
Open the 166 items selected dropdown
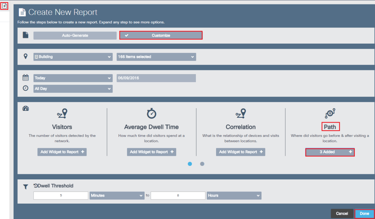(156, 57)
